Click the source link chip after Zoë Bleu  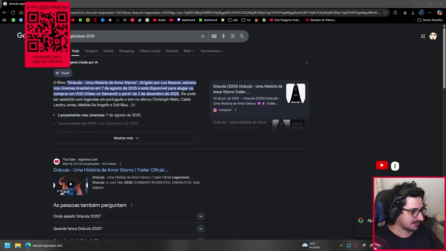pos(133,105)
